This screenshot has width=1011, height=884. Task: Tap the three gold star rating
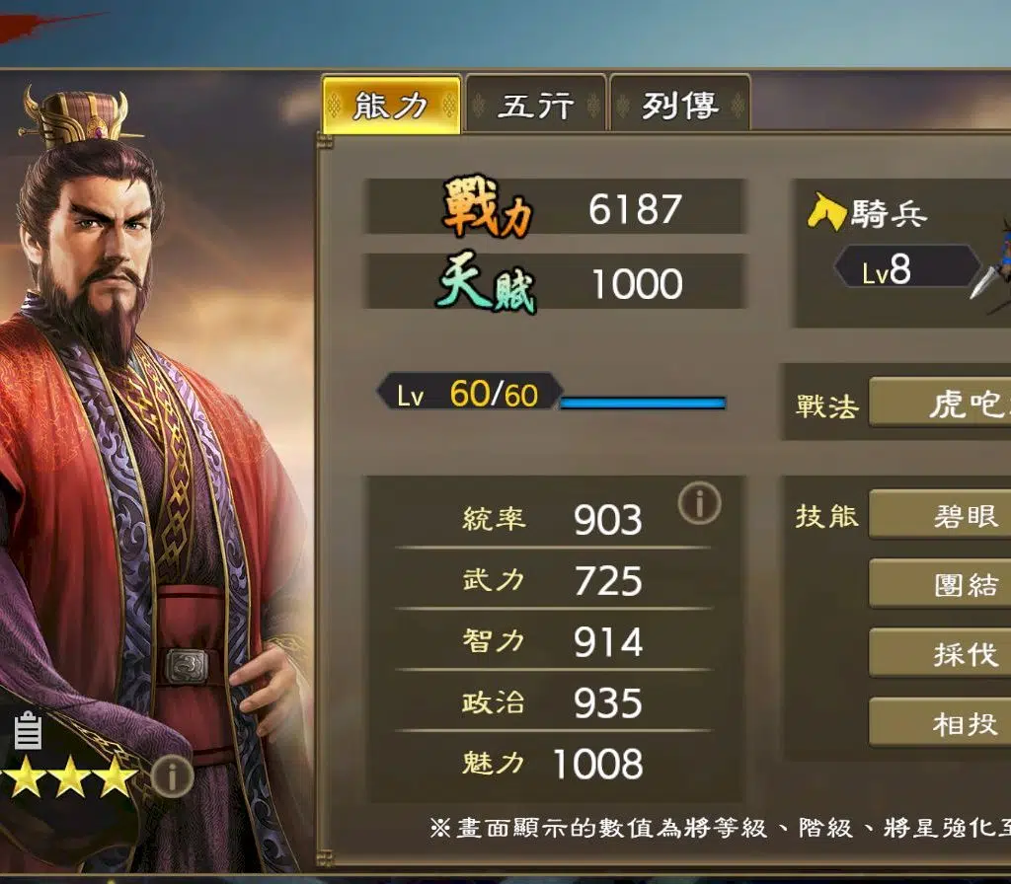68,776
